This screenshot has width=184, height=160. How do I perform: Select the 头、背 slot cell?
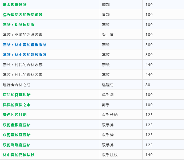pyautogui.click(x=108, y=35)
